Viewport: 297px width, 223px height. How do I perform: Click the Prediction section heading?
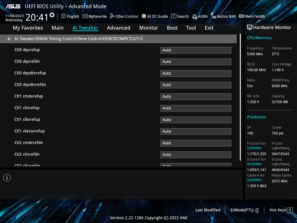[256, 117]
